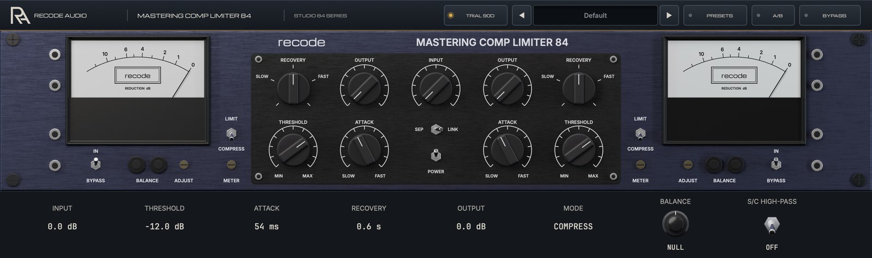
Task: Click the left channel THRESHOLD knob
Action: point(293,151)
